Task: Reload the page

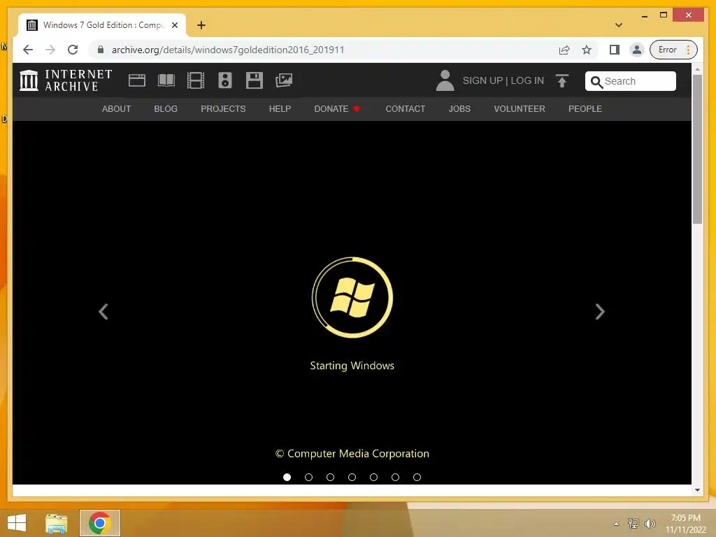Action: tap(73, 50)
